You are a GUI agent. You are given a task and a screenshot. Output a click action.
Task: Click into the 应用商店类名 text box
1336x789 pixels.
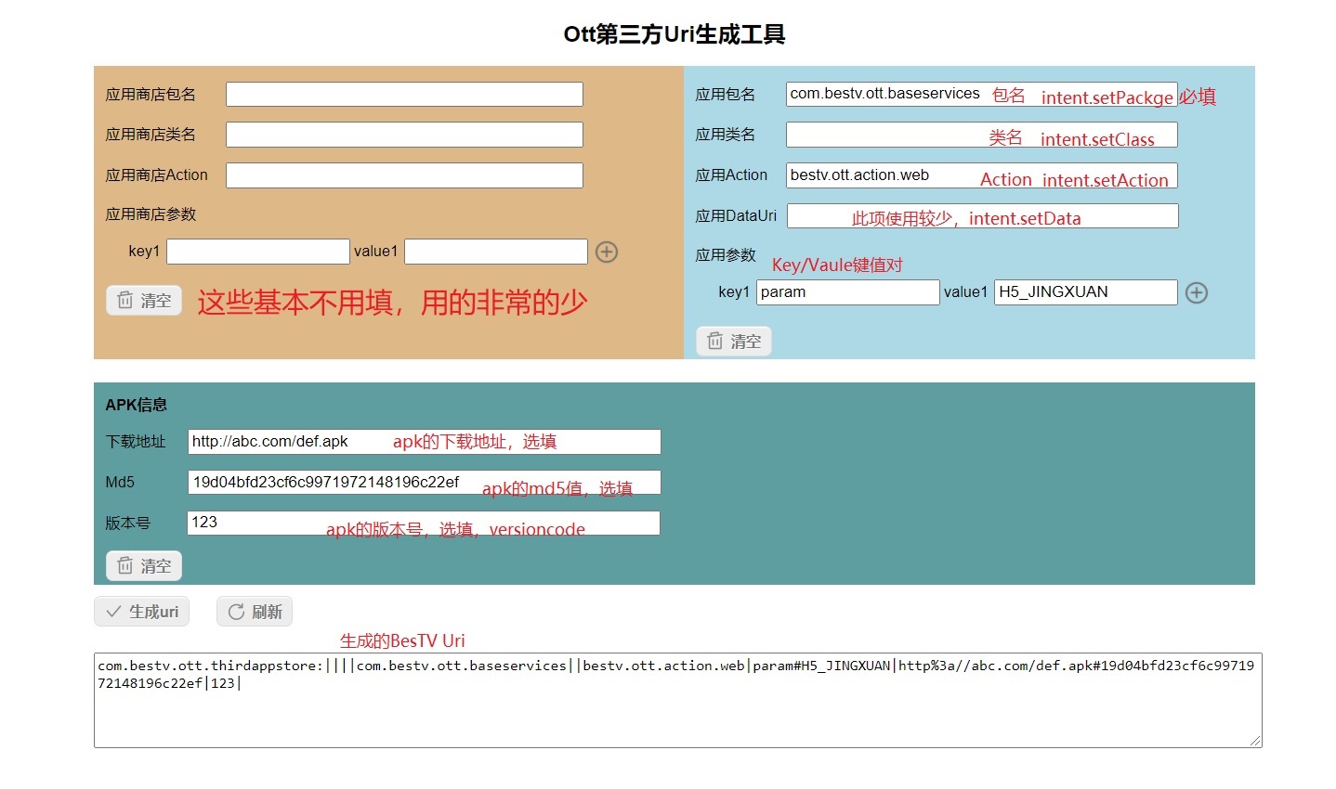[404, 136]
